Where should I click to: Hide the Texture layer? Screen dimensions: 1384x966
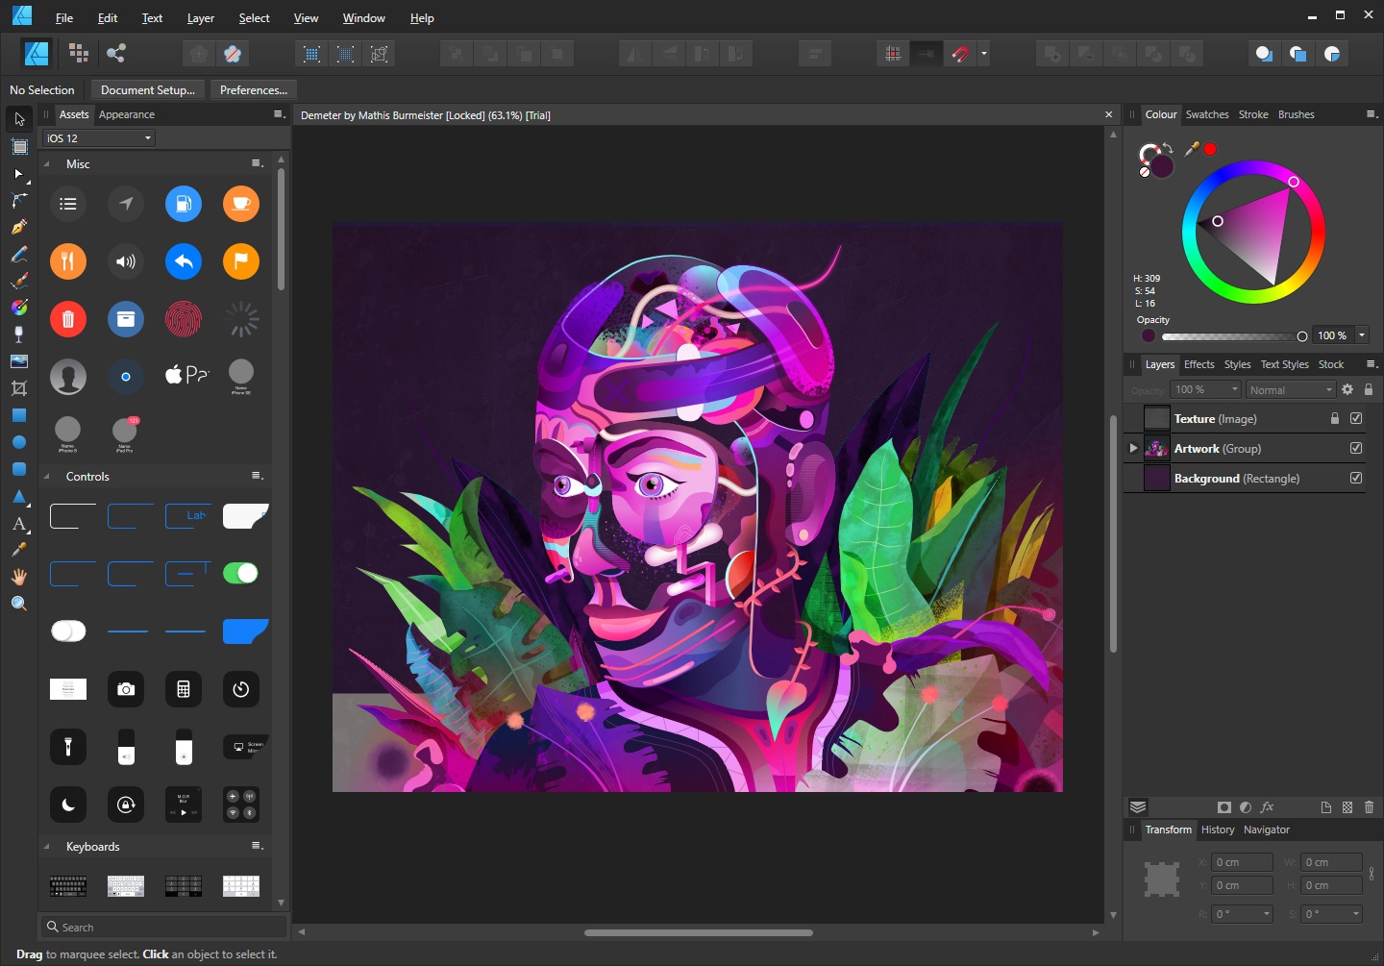point(1356,418)
